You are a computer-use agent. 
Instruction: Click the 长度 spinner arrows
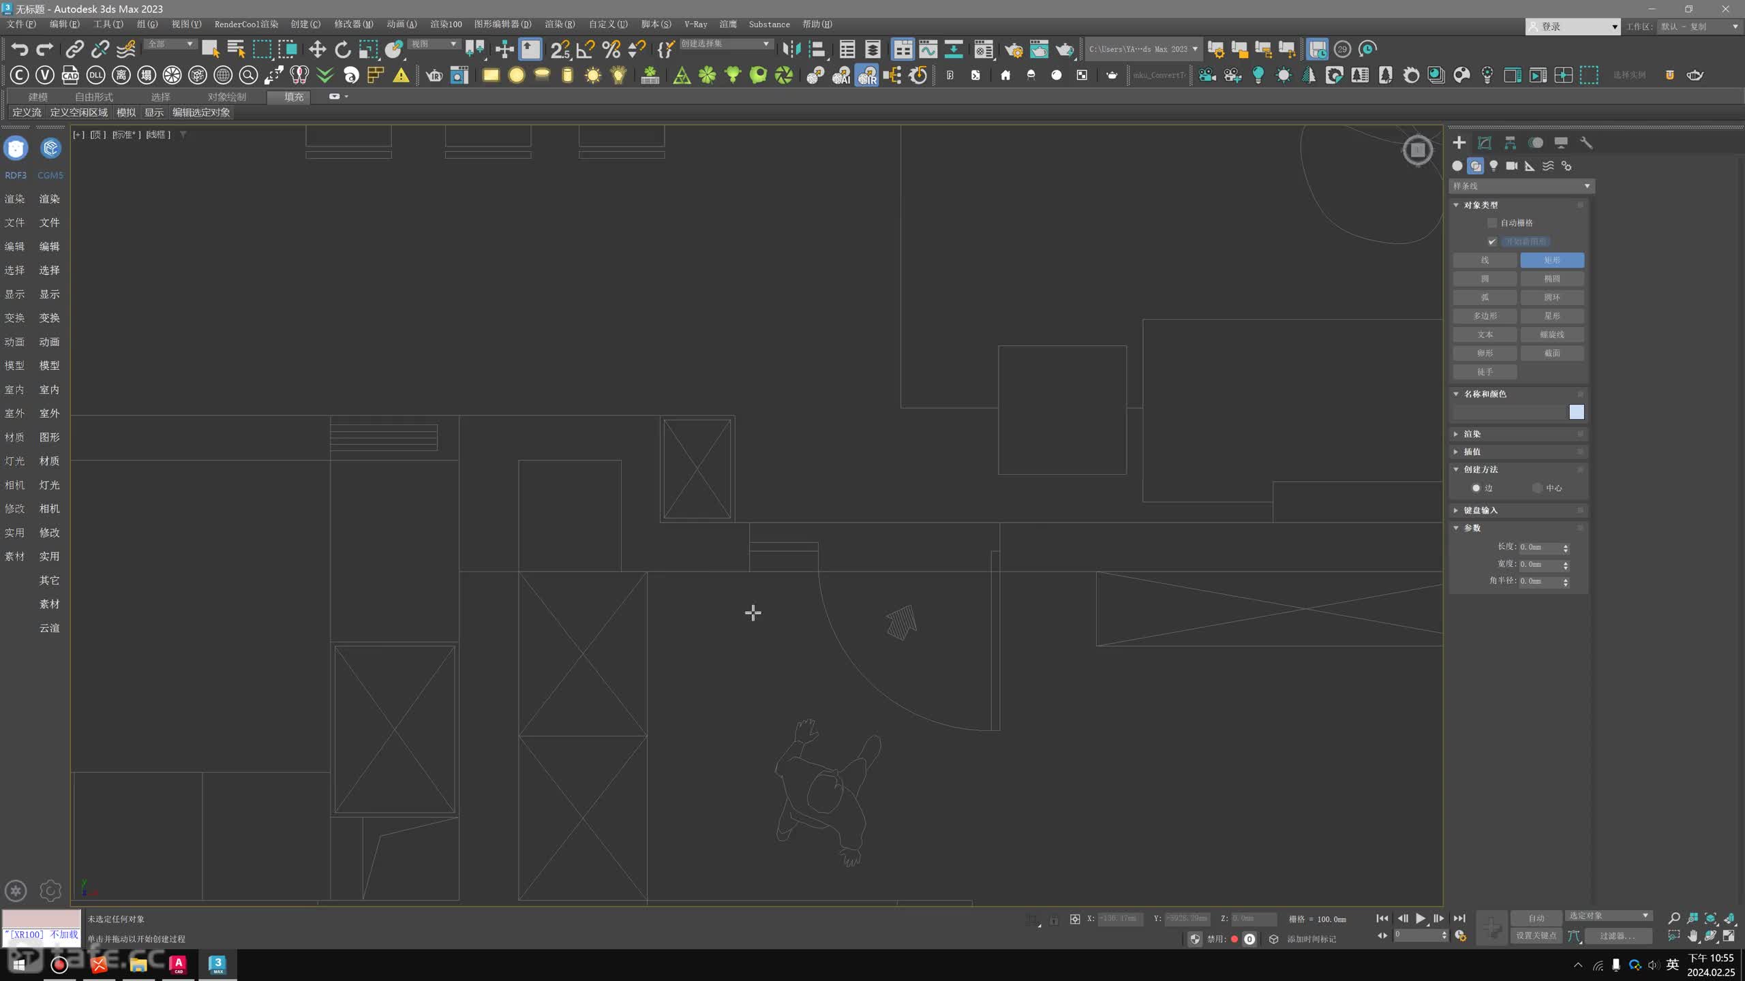[1566, 548]
